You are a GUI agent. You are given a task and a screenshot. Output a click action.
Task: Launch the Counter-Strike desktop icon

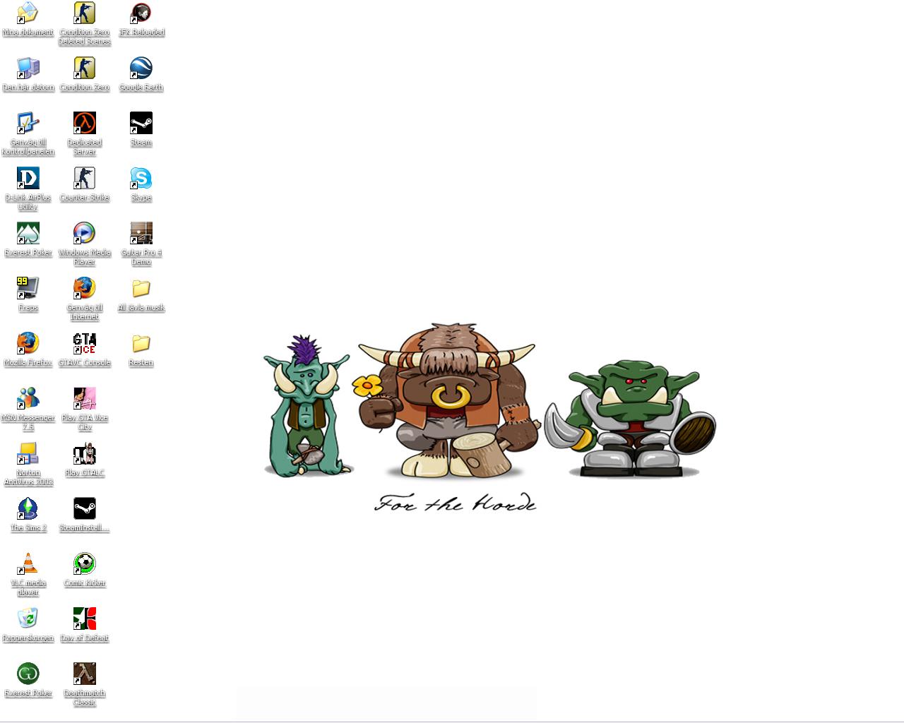(x=85, y=178)
